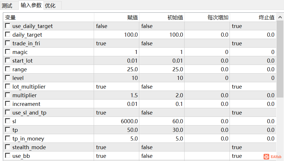Check the lot_multiplier optimization box
Viewport: 284px width, 161px height.
coord(7,86)
